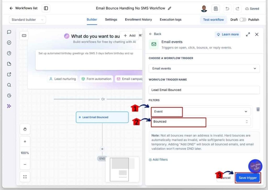Enable the hand pan tool
The height and width of the screenshot is (190, 268).
(25, 129)
